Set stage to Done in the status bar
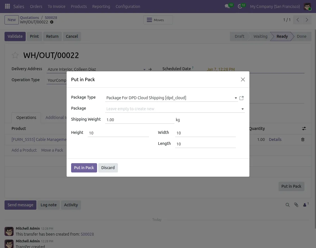316x248 pixels. (302, 36)
